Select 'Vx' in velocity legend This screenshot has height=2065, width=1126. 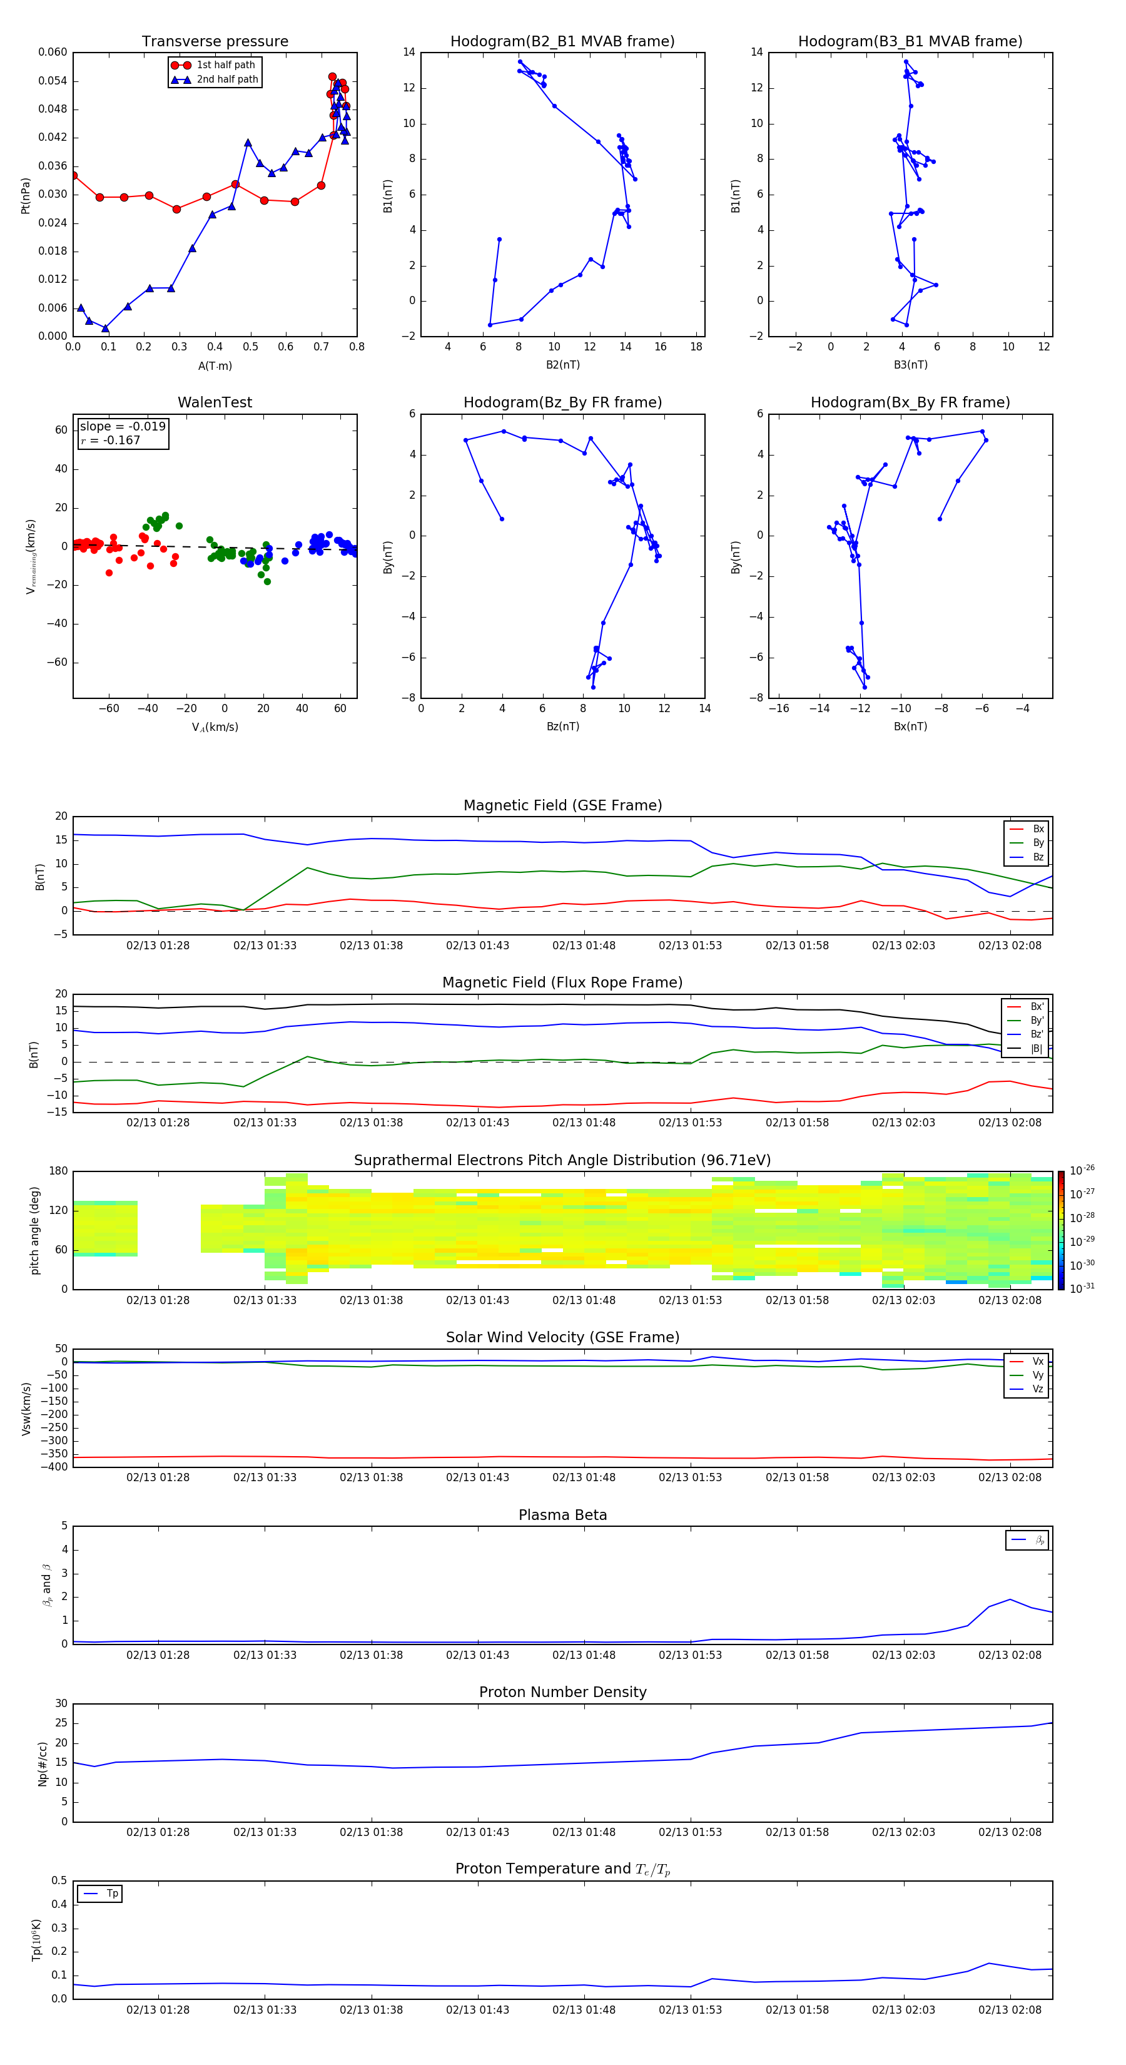click(1027, 1361)
